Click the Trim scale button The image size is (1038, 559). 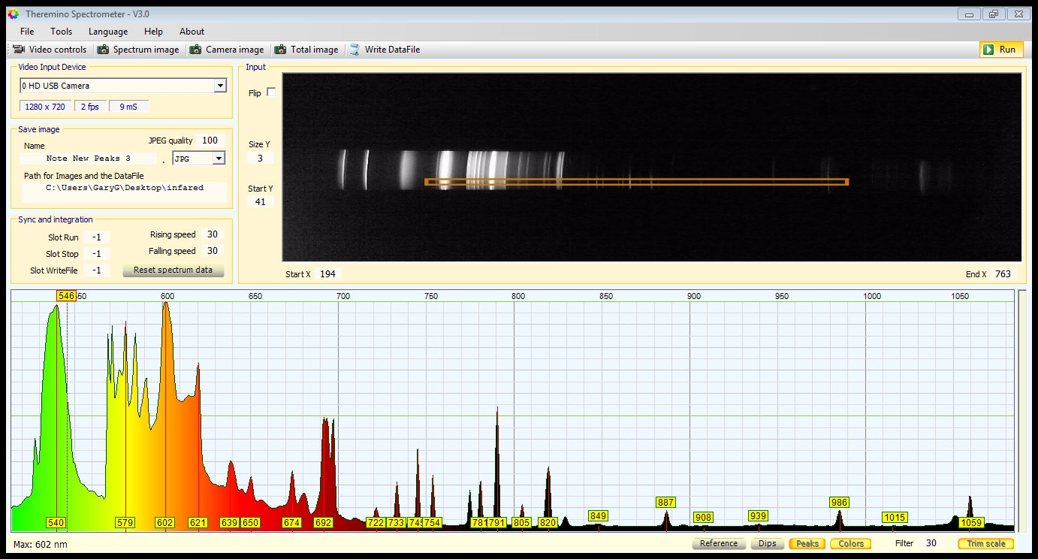(x=985, y=543)
